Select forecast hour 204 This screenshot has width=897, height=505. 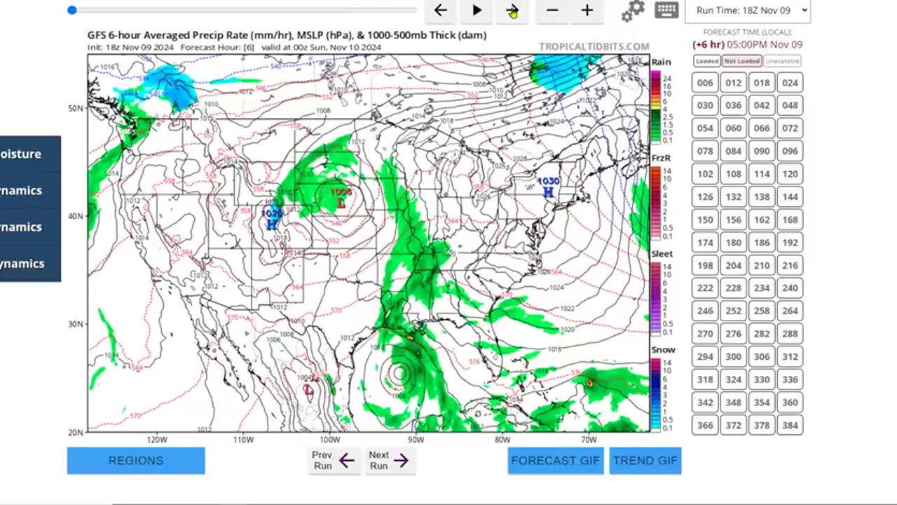click(x=734, y=265)
